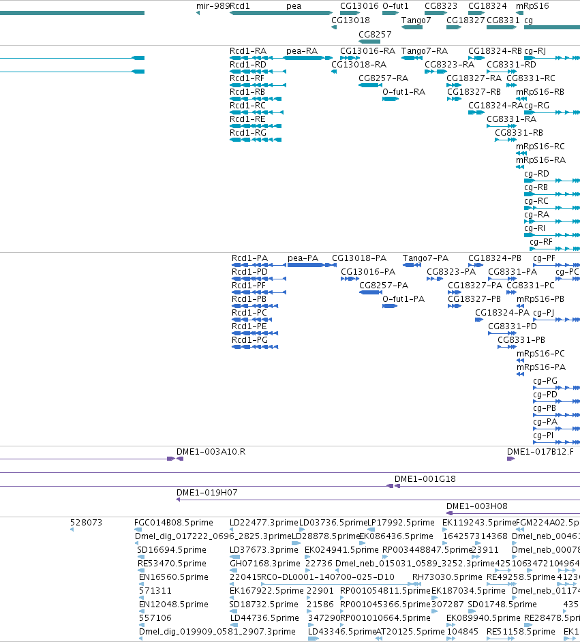Open the DME1-003H08 BAC label

pyautogui.click(x=477, y=506)
